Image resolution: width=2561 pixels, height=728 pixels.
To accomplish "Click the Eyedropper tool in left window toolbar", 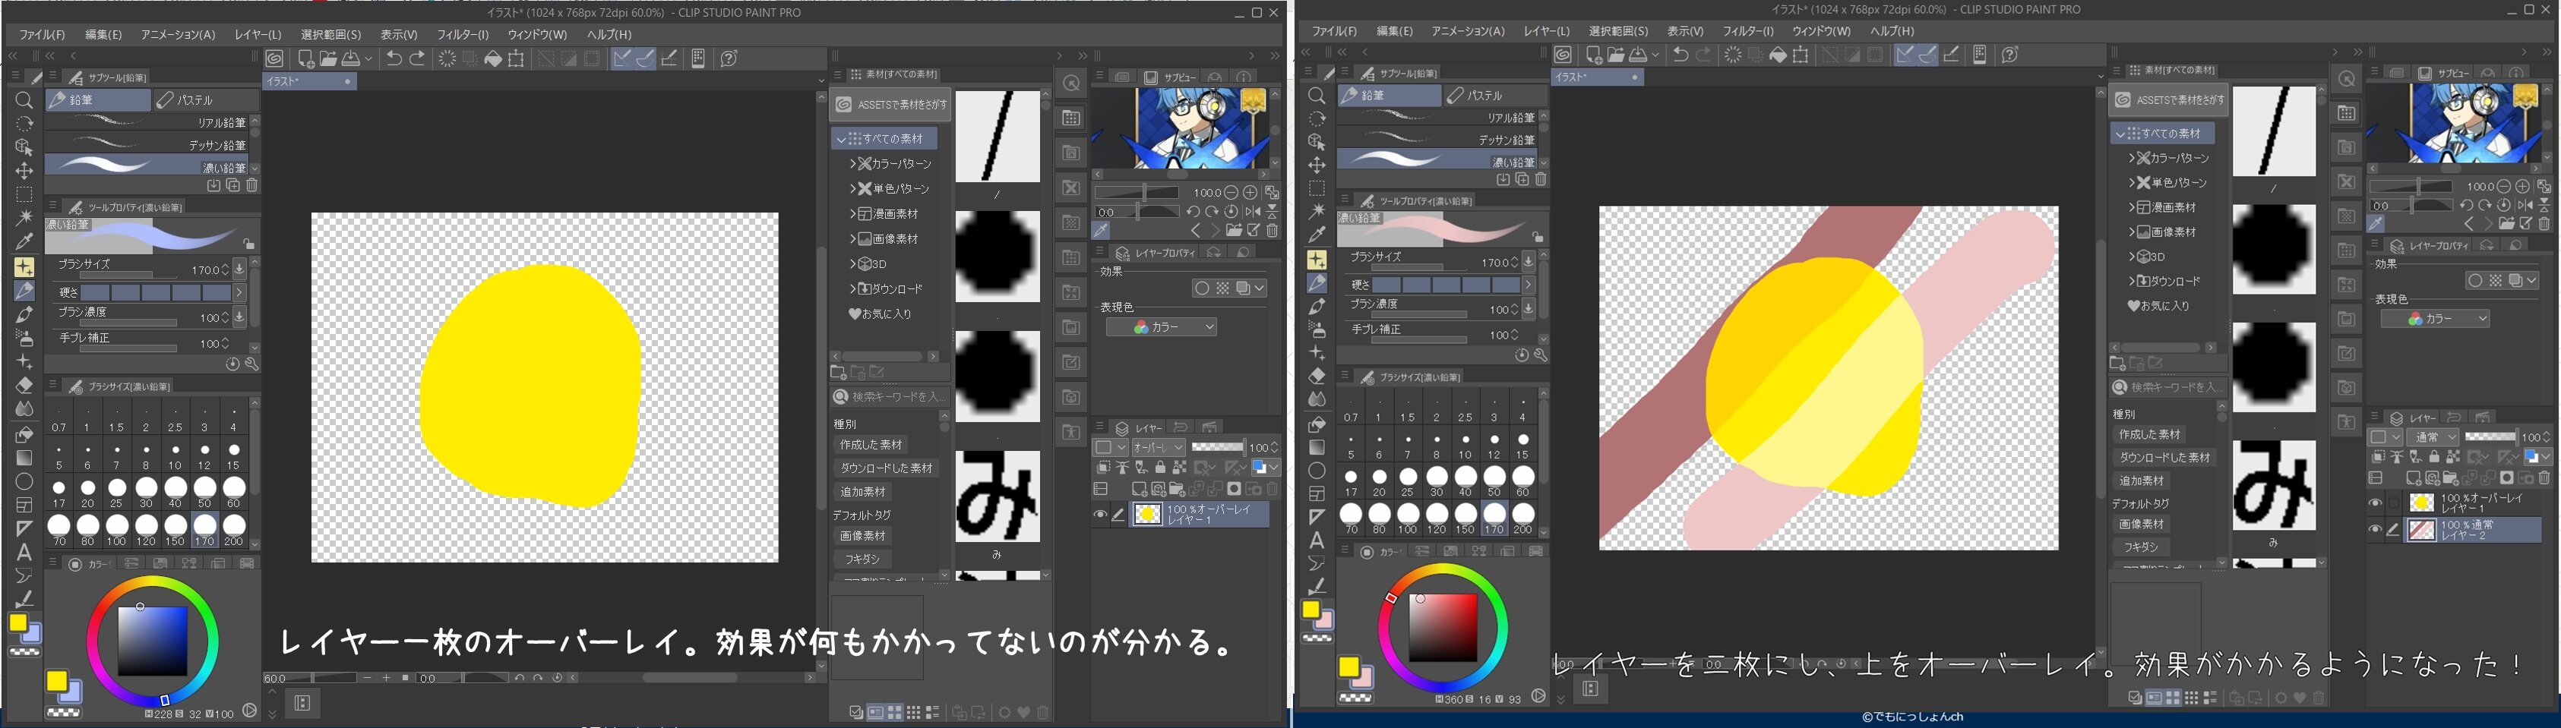I will pos(24,241).
